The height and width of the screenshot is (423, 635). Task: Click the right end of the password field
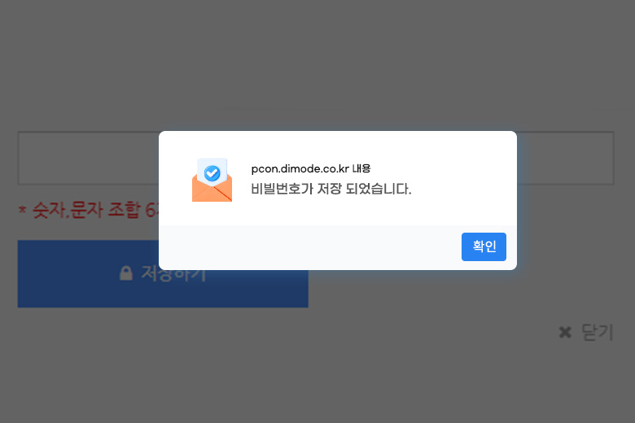[x=567, y=158]
